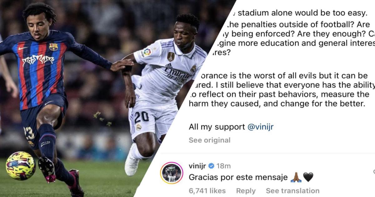Click the vinijr username on comment
Viewport: 375px width, 197px height.
tap(197, 166)
